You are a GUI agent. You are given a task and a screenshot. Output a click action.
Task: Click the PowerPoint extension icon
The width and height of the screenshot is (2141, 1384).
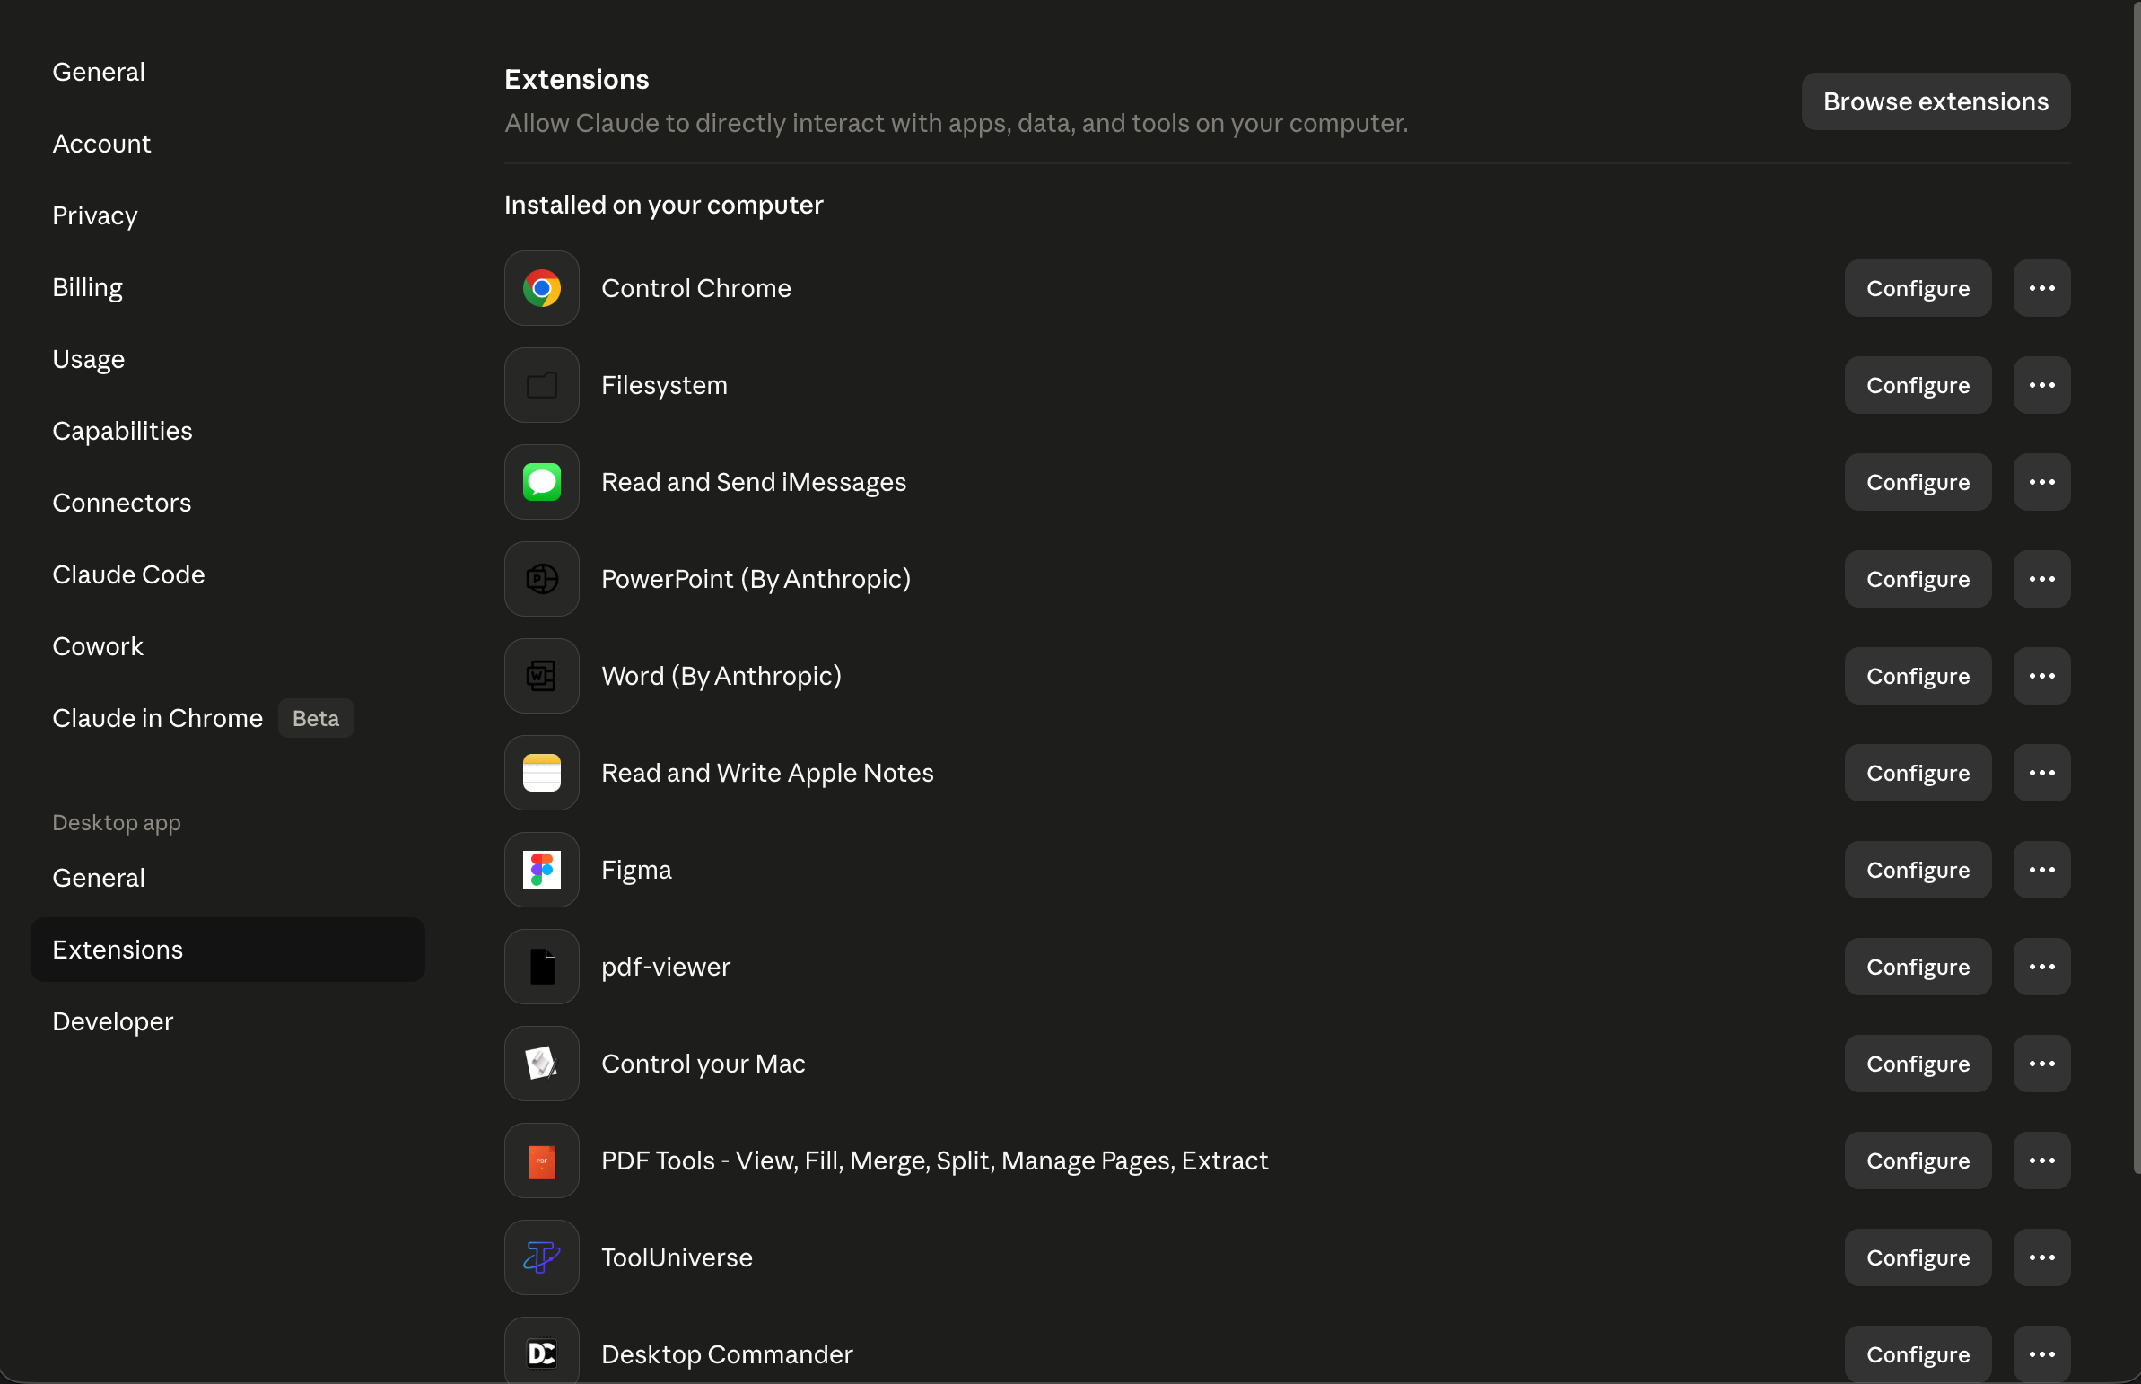click(x=542, y=580)
